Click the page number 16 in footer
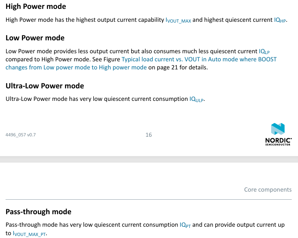Viewport: 298px width, 238px height. (x=149, y=135)
